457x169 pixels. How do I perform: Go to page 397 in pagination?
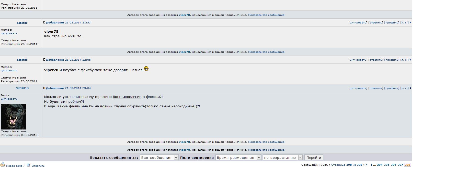(400, 165)
